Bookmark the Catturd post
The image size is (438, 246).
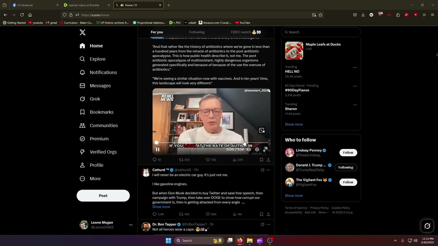click(x=261, y=214)
